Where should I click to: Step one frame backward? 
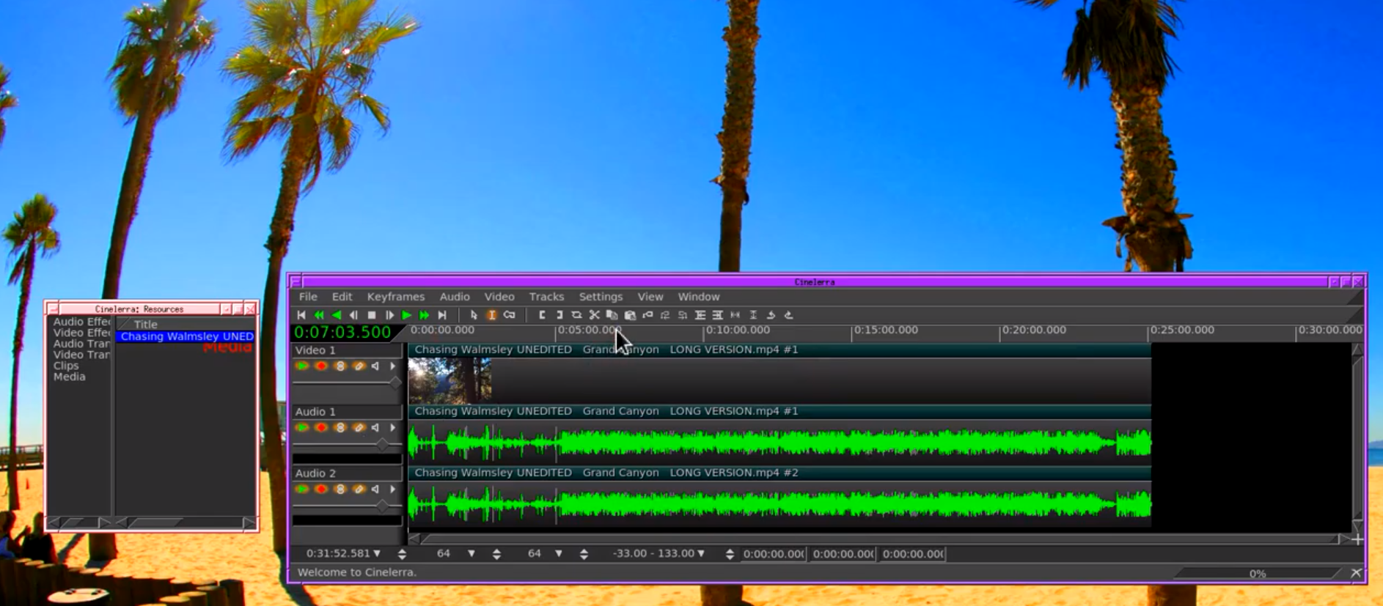(x=354, y=315)
